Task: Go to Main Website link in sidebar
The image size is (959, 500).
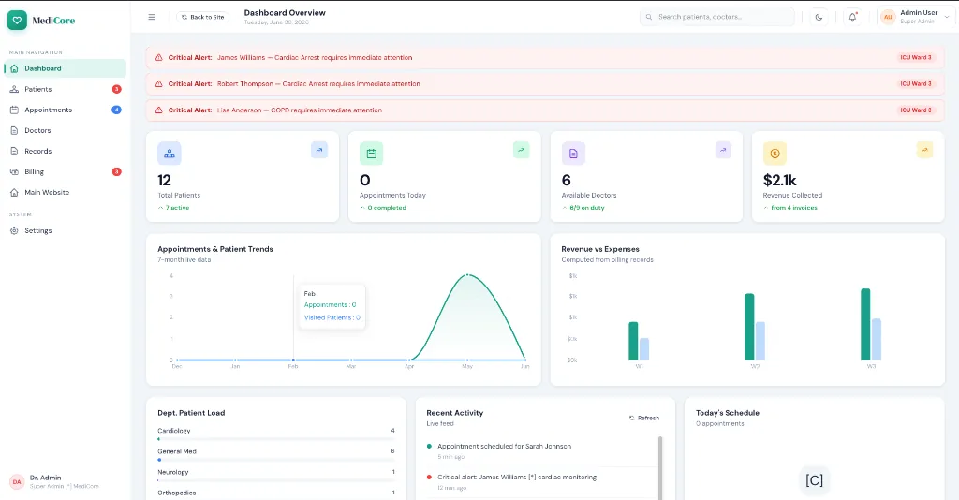Action: tap(65, 193)
